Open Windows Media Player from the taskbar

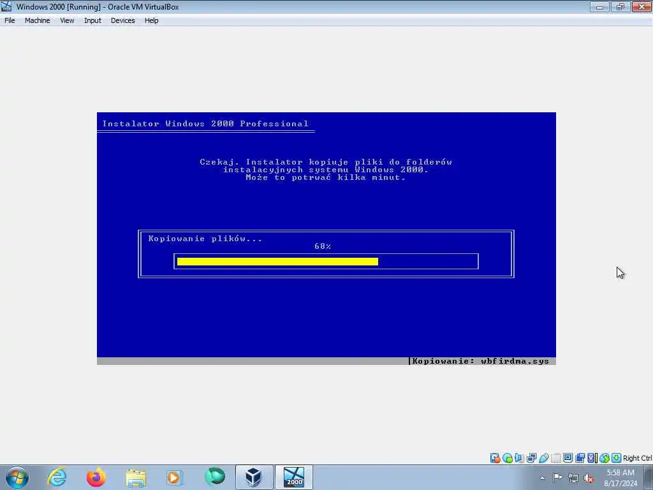tap(174, 477)
